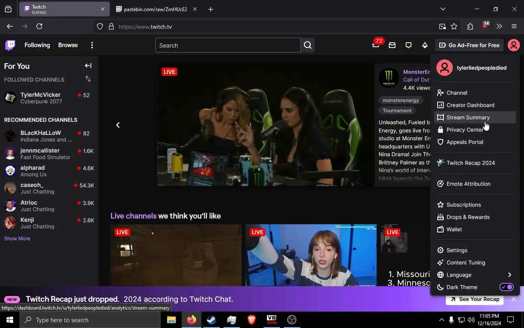Viewport: 524px width, 328px height.
Task: Toggle the Dark Theme switch
Action: 506,287
